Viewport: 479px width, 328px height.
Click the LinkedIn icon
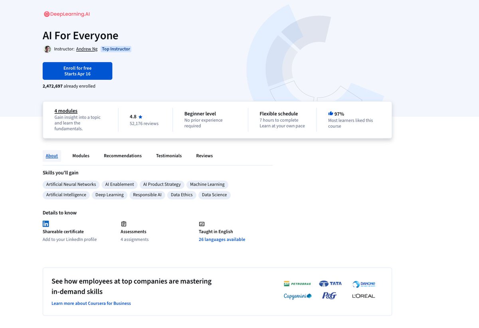pos(46,224)
